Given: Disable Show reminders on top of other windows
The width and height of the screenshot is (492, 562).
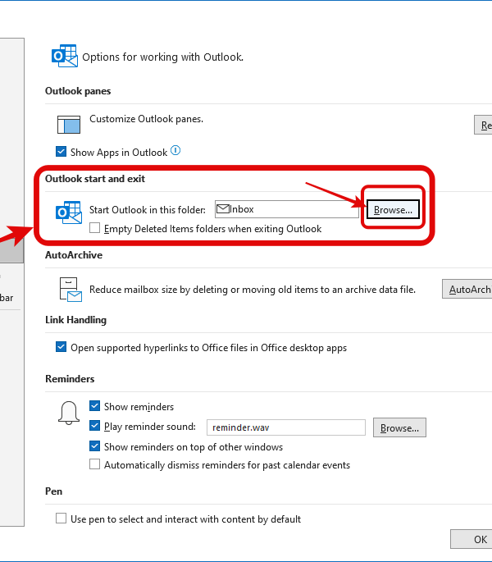Looking at the screenshot, I should [x=94, y=446].
